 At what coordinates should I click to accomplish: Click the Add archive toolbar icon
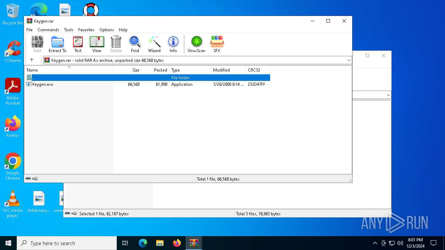coord(37,44)
